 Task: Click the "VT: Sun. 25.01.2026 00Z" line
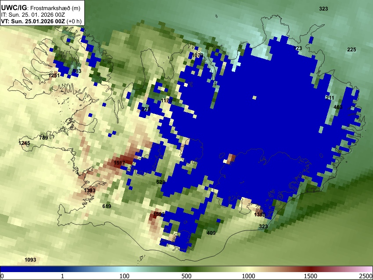[33, 21]
